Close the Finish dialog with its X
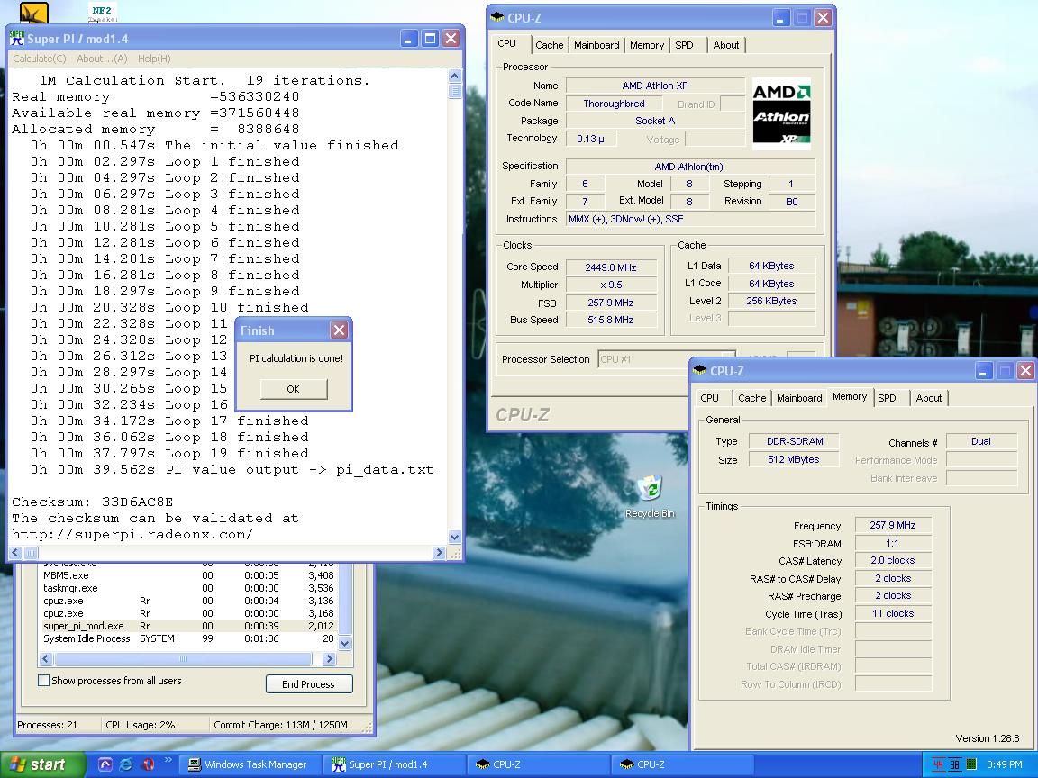 (x=339, y=330)
